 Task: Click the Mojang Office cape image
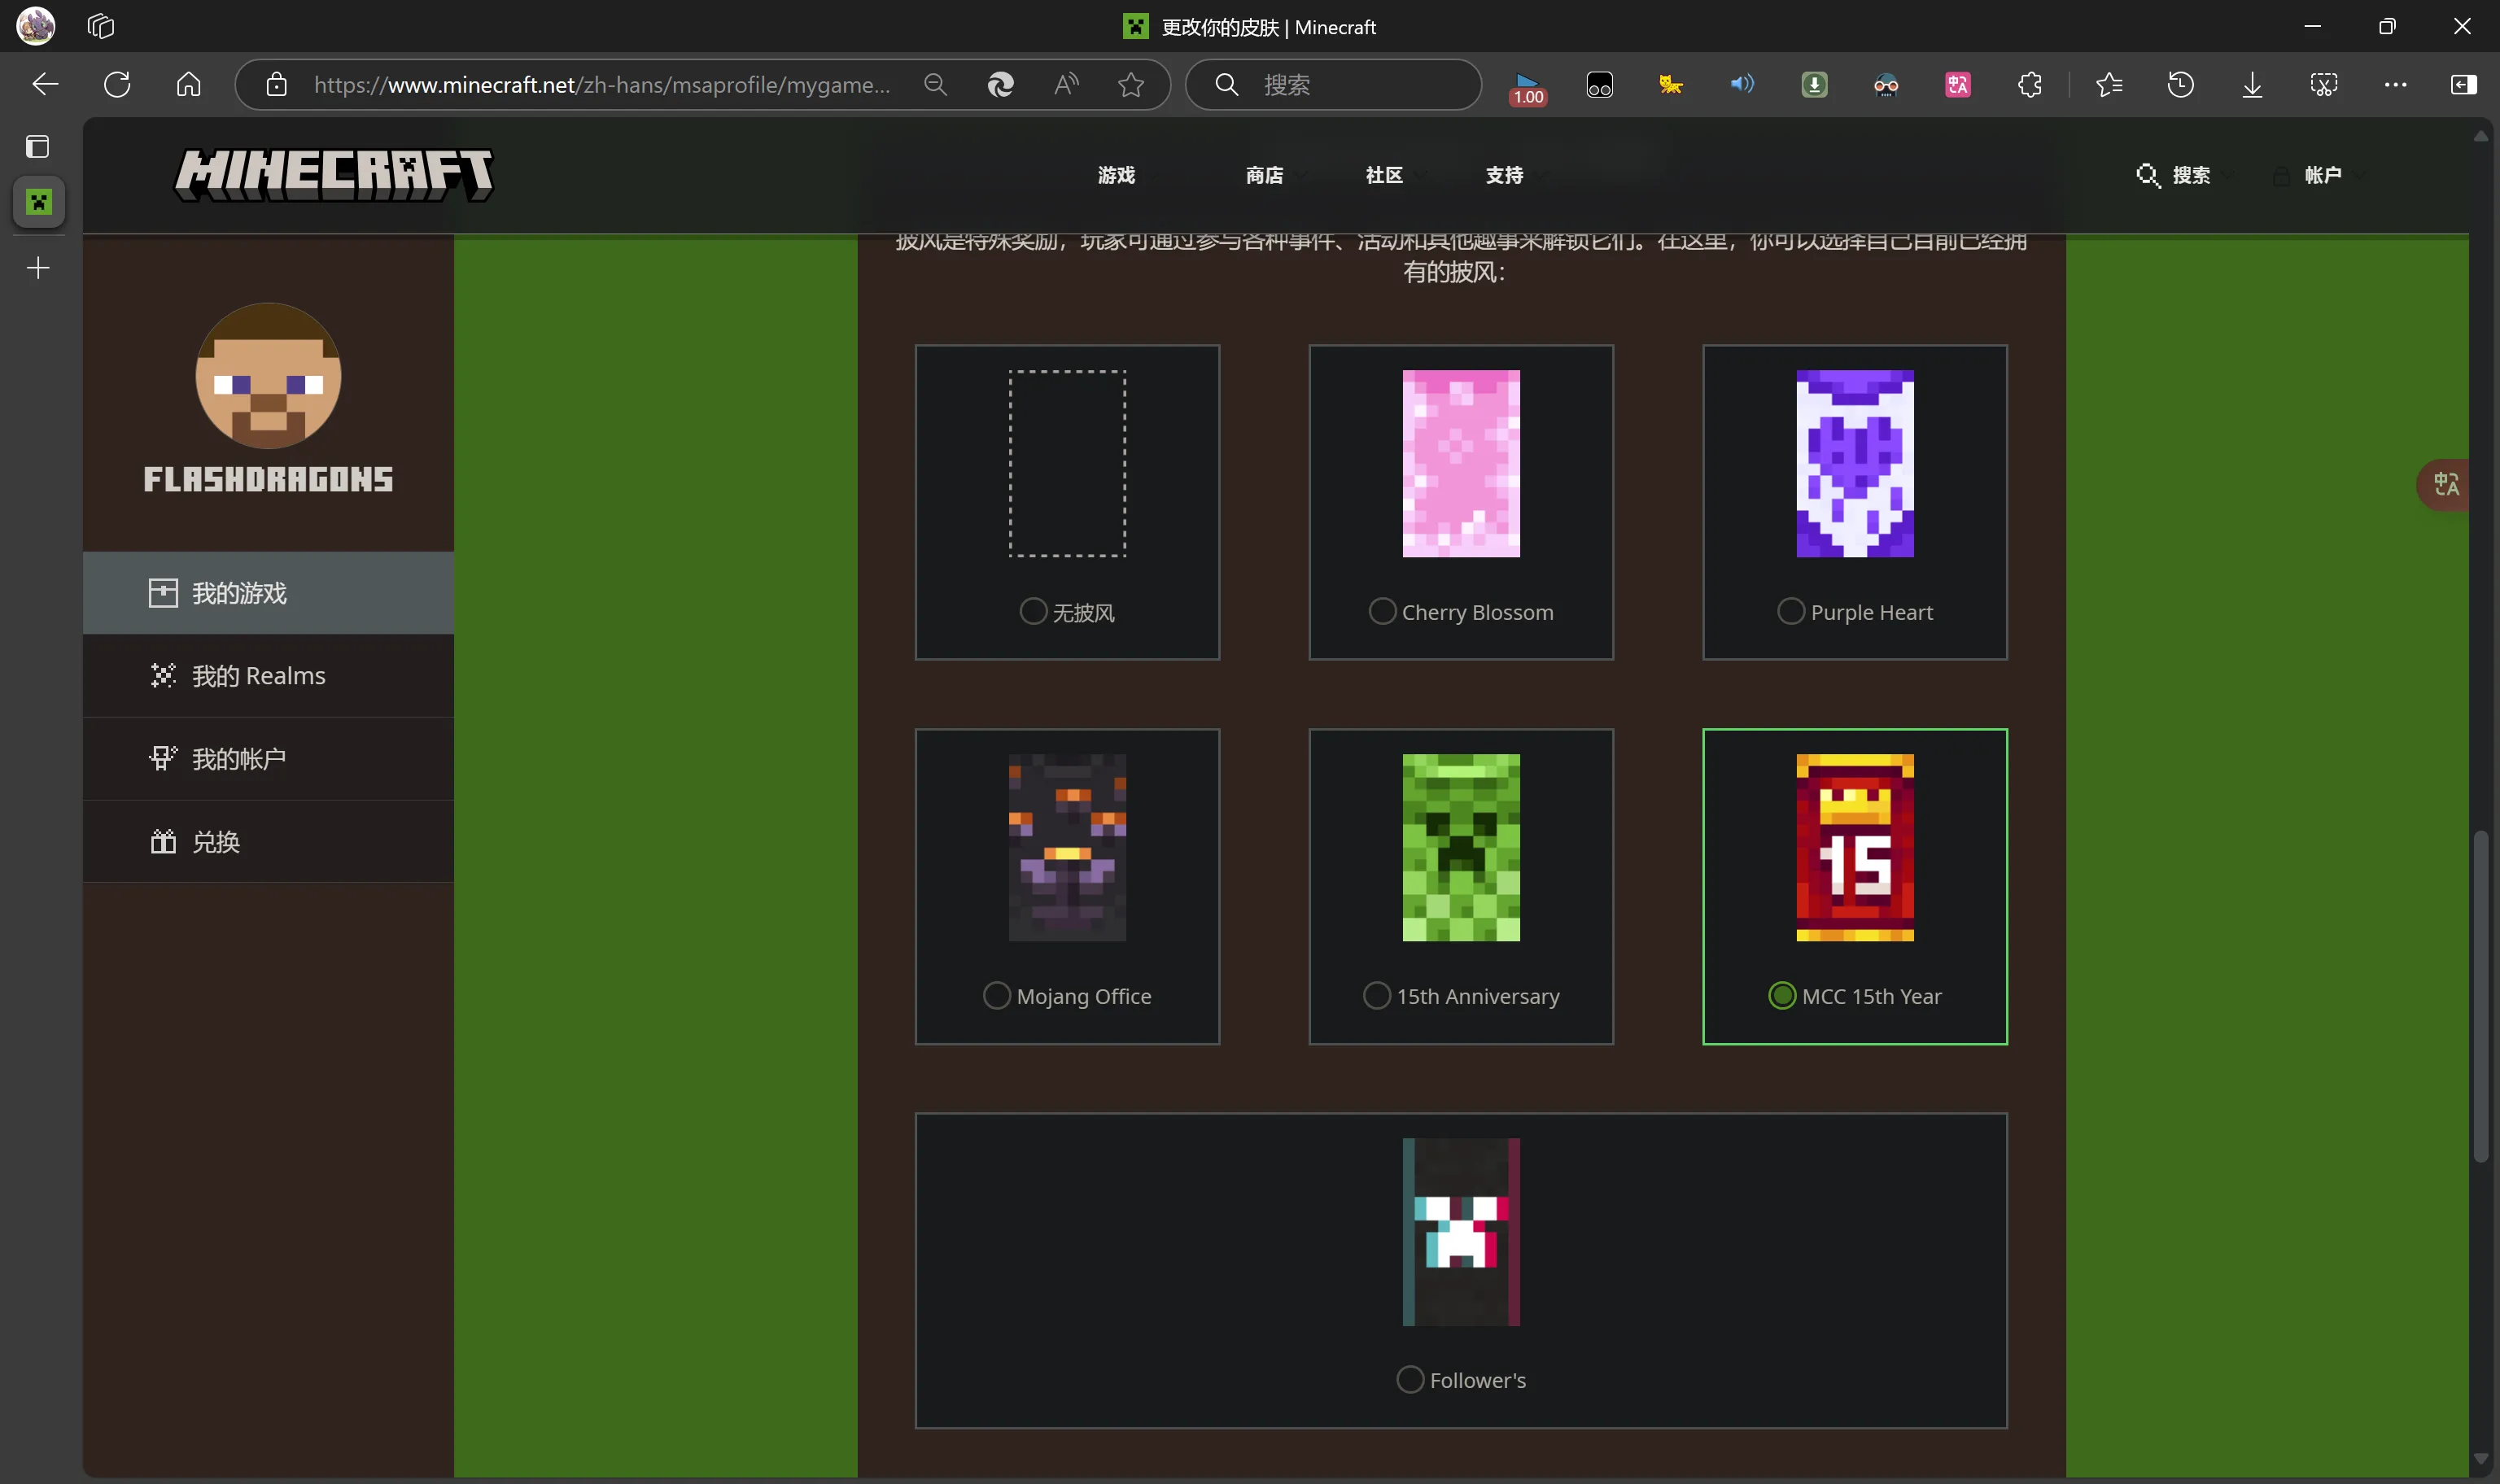(1067, 847)
